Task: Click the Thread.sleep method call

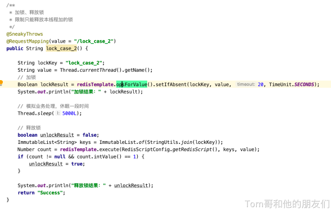Action: (35, 113)
